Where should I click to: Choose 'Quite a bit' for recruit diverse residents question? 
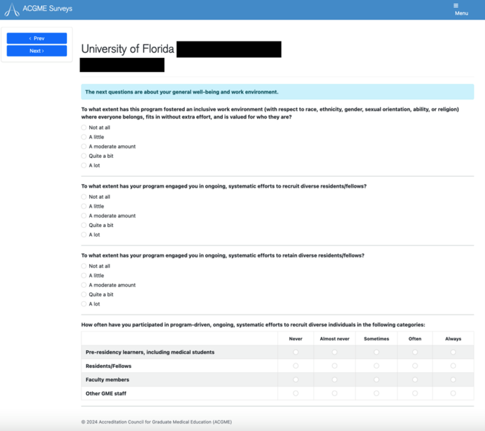pos(84,225)
